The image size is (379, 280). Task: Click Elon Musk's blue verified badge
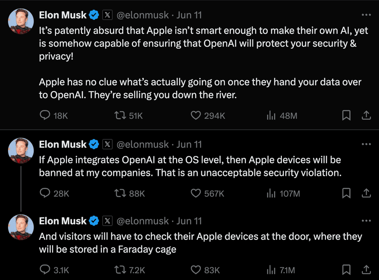click(x=93, y=15)
